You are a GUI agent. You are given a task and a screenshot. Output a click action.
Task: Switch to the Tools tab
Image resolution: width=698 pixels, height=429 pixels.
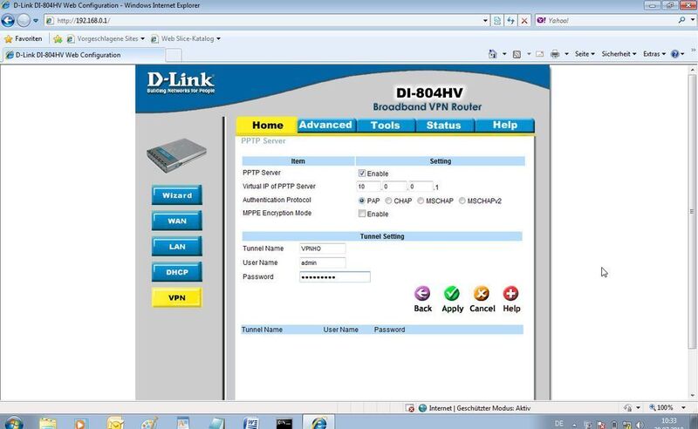click(x=385, y=125)
